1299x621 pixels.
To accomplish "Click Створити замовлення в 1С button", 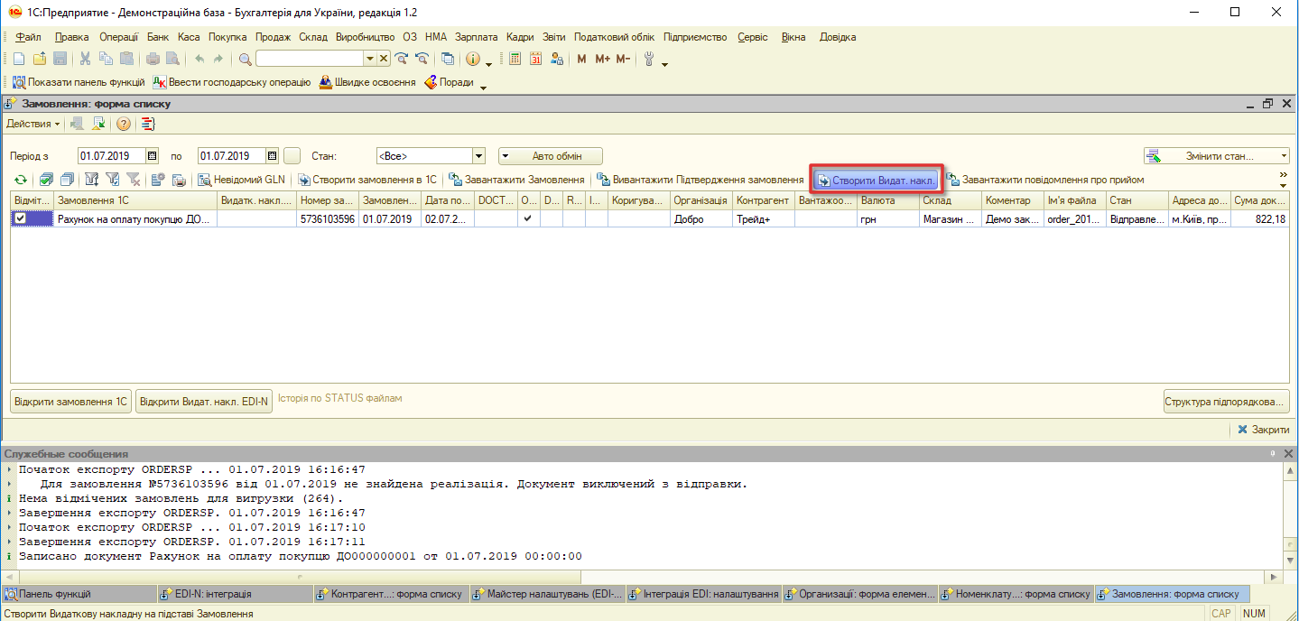I will tap(367, 180).
